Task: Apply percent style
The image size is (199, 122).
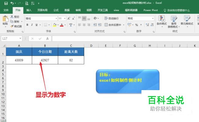Action: pyautogui.click(x=137, y=25)
